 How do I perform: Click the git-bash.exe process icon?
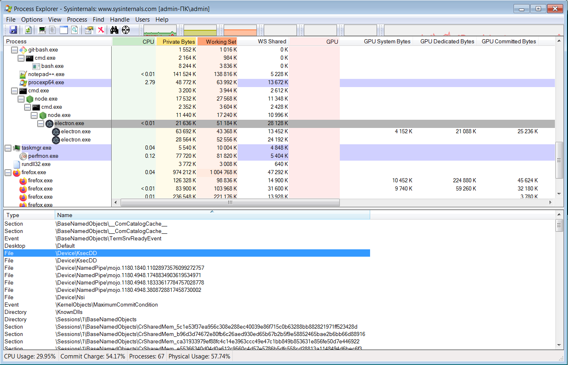coord(23,50)
